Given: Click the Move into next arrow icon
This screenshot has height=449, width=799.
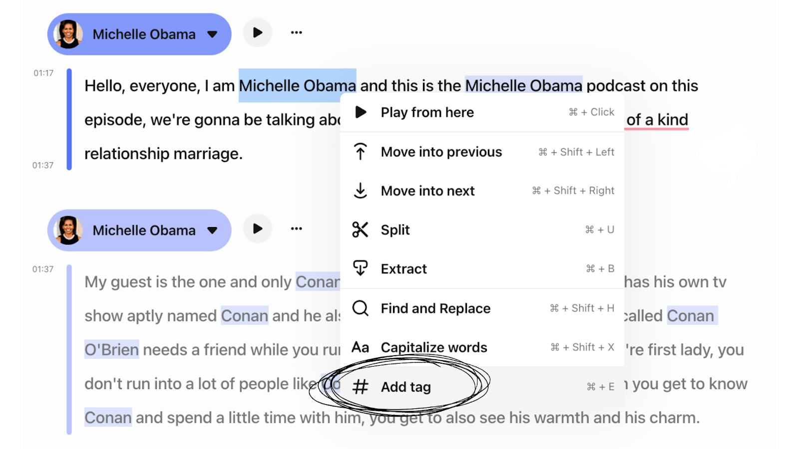Looking at the screenshot, I should click(360, 191).
